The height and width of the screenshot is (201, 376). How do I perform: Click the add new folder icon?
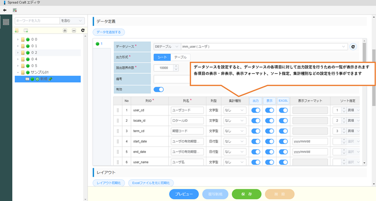pos(17,30)
